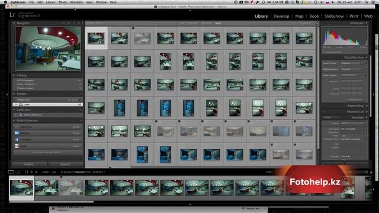Click the go back arrow in filmstrip bar

[31, 172]
